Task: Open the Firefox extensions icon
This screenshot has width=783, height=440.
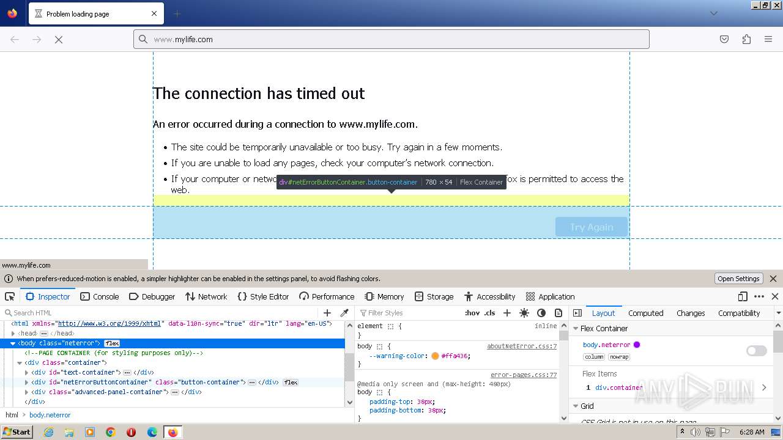Action: [x=746, y=39]
